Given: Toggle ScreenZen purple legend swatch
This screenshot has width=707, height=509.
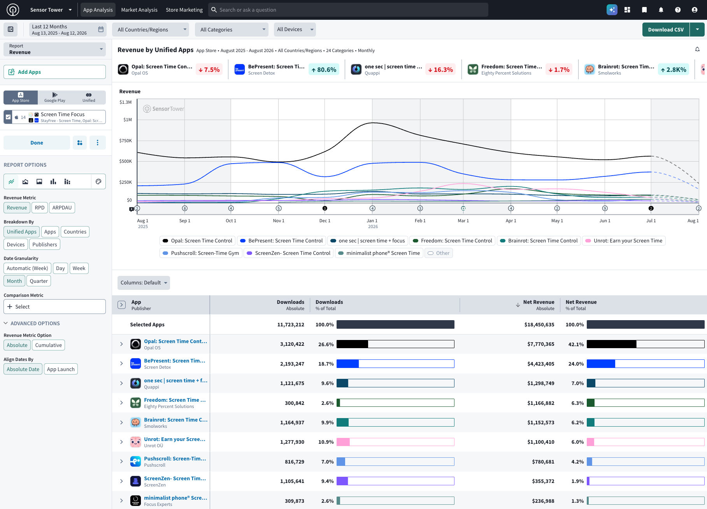Looking at the screenshot, I should click(250, 253).
